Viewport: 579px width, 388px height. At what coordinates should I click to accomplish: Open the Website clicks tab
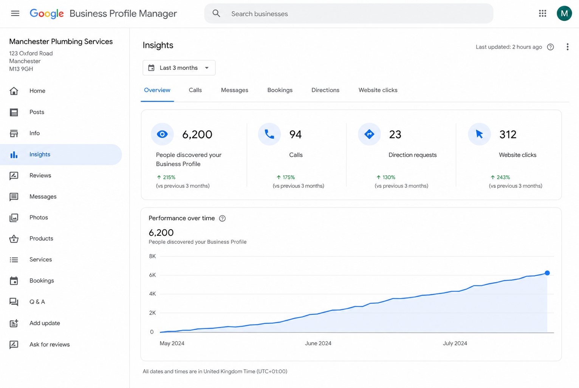click(378, 90)
